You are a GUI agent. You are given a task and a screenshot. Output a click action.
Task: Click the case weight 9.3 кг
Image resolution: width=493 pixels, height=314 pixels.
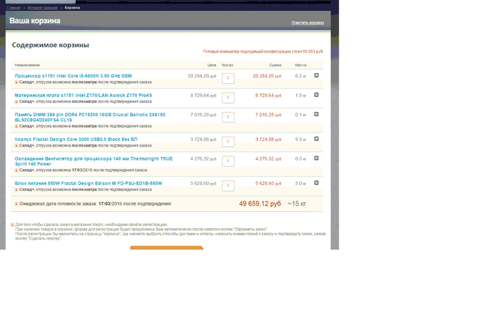(x=300, y=139)
